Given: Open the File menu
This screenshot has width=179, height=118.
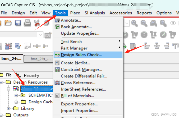Looking at the screenshot, I should coord(4,13).
